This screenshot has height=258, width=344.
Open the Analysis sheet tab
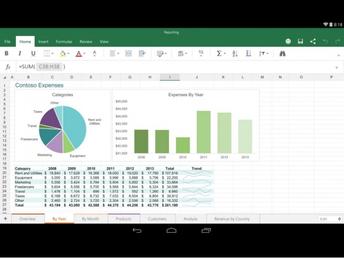(191, 219)
